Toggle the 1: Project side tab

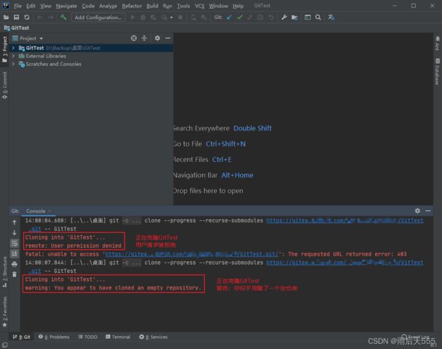[x=5, y=50]
